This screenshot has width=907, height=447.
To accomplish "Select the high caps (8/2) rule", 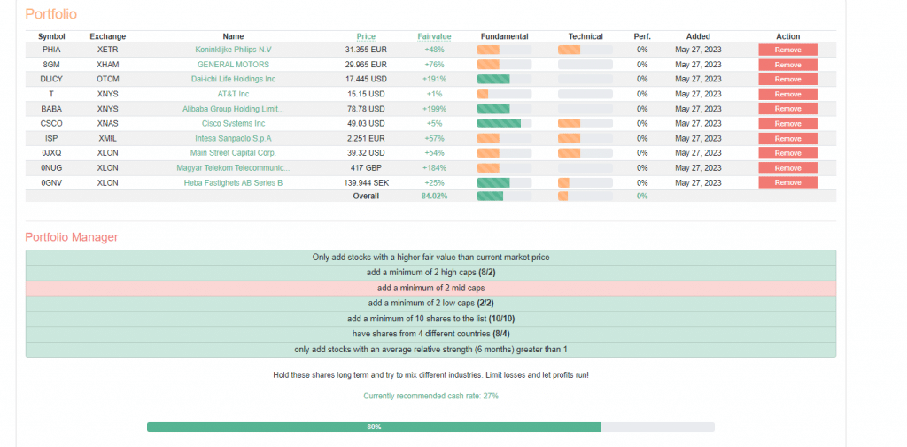I will (x=430, y=273).
